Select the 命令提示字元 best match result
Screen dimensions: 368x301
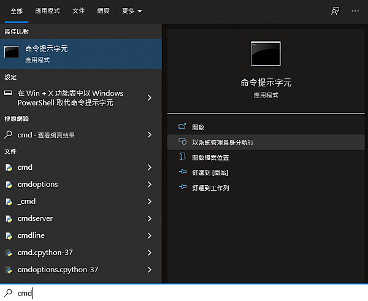(x=81, y=54)
